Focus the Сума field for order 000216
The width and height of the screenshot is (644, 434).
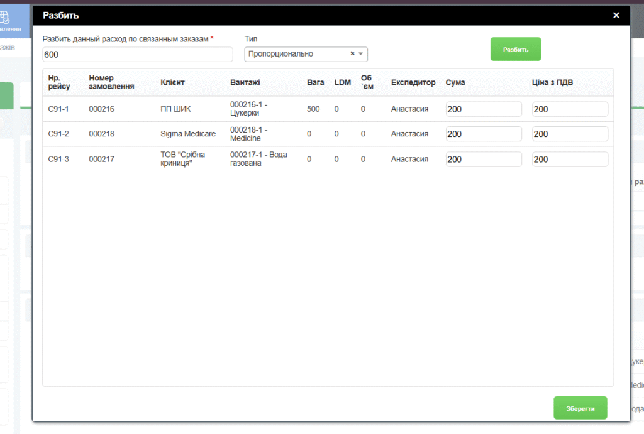(484, 109)
